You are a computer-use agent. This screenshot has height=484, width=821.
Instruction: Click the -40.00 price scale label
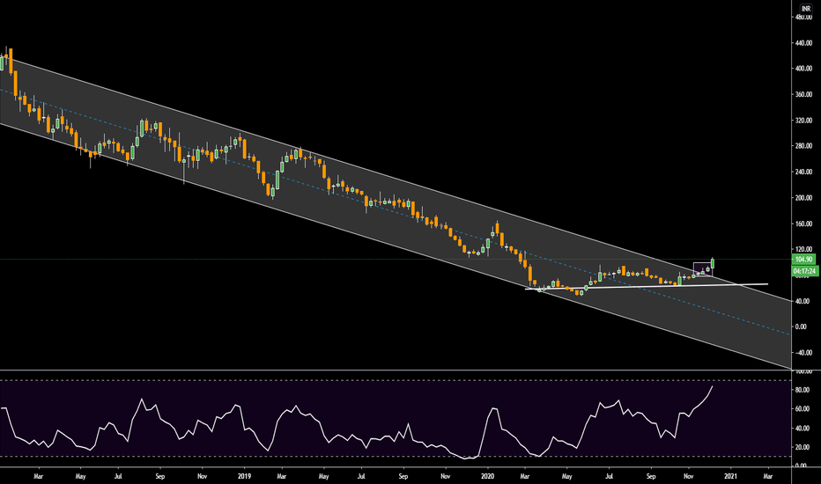coord(803,353)
